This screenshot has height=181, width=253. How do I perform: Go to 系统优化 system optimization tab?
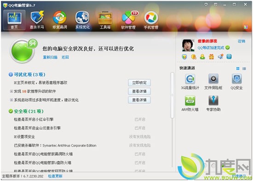click(x=82, y=20)
